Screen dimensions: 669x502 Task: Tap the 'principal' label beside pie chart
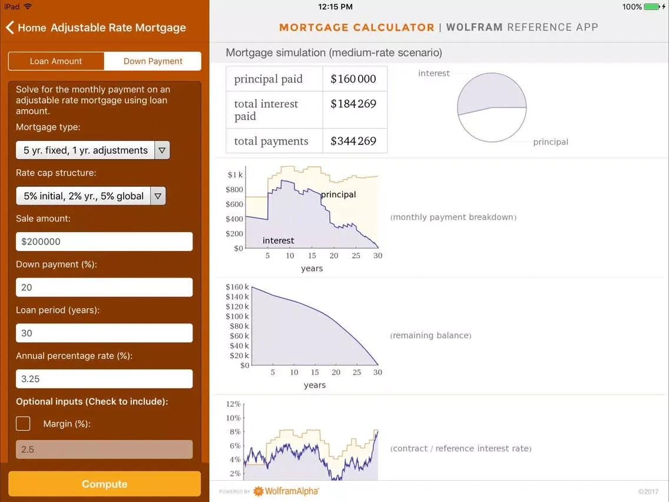[551, 142]
